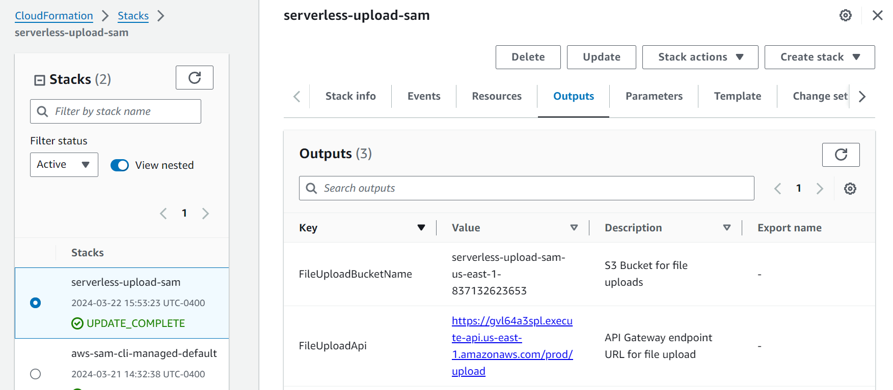Open the Filter status Active dropdown
This screenshot has height=390, width=893.
(x=64, y=165)
